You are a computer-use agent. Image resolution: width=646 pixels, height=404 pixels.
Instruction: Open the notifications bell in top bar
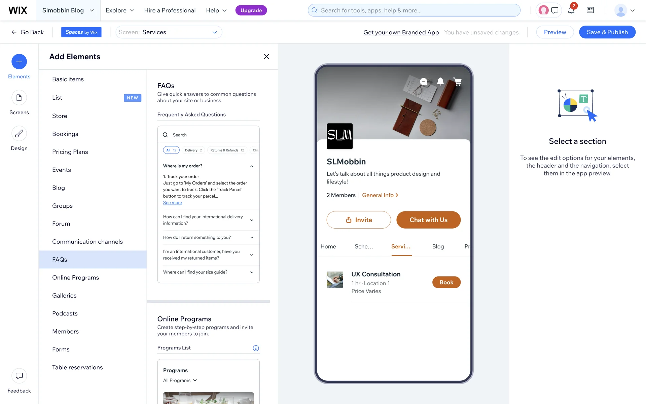tap(571, 10)
